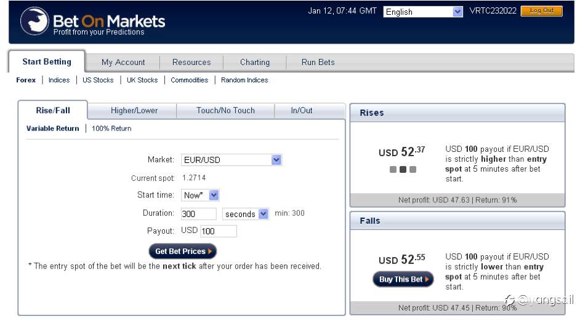Open the Start time Now dropdown
The image size is (580, 321).
pos(200,195)
